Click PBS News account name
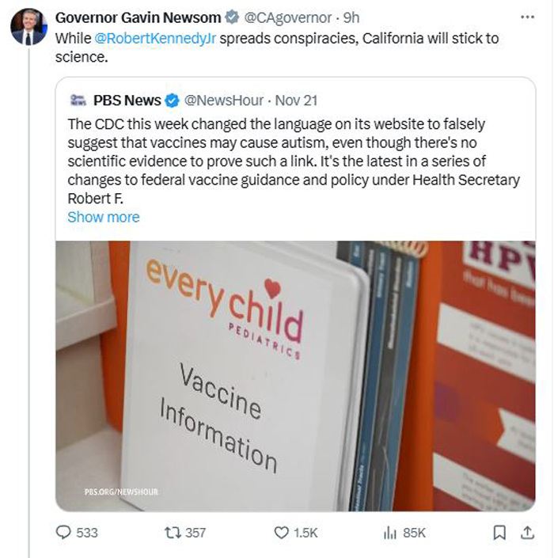The height and width of the screenshot is (558, 554). 127,101
